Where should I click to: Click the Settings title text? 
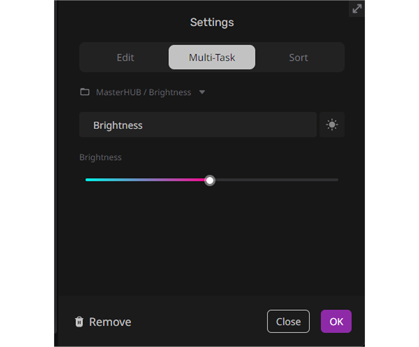pyautogui.click(x=212, y=22)
